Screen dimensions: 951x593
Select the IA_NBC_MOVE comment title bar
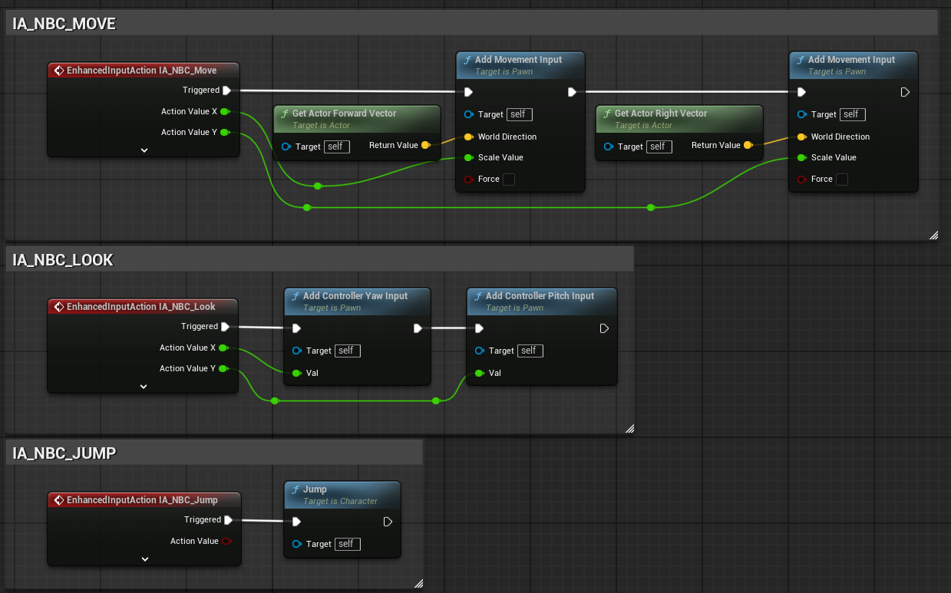[x=472, y=24]
